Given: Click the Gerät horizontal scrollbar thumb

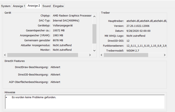Looking at the screenshot, I should pyautogui.click(x=43, y=55).
